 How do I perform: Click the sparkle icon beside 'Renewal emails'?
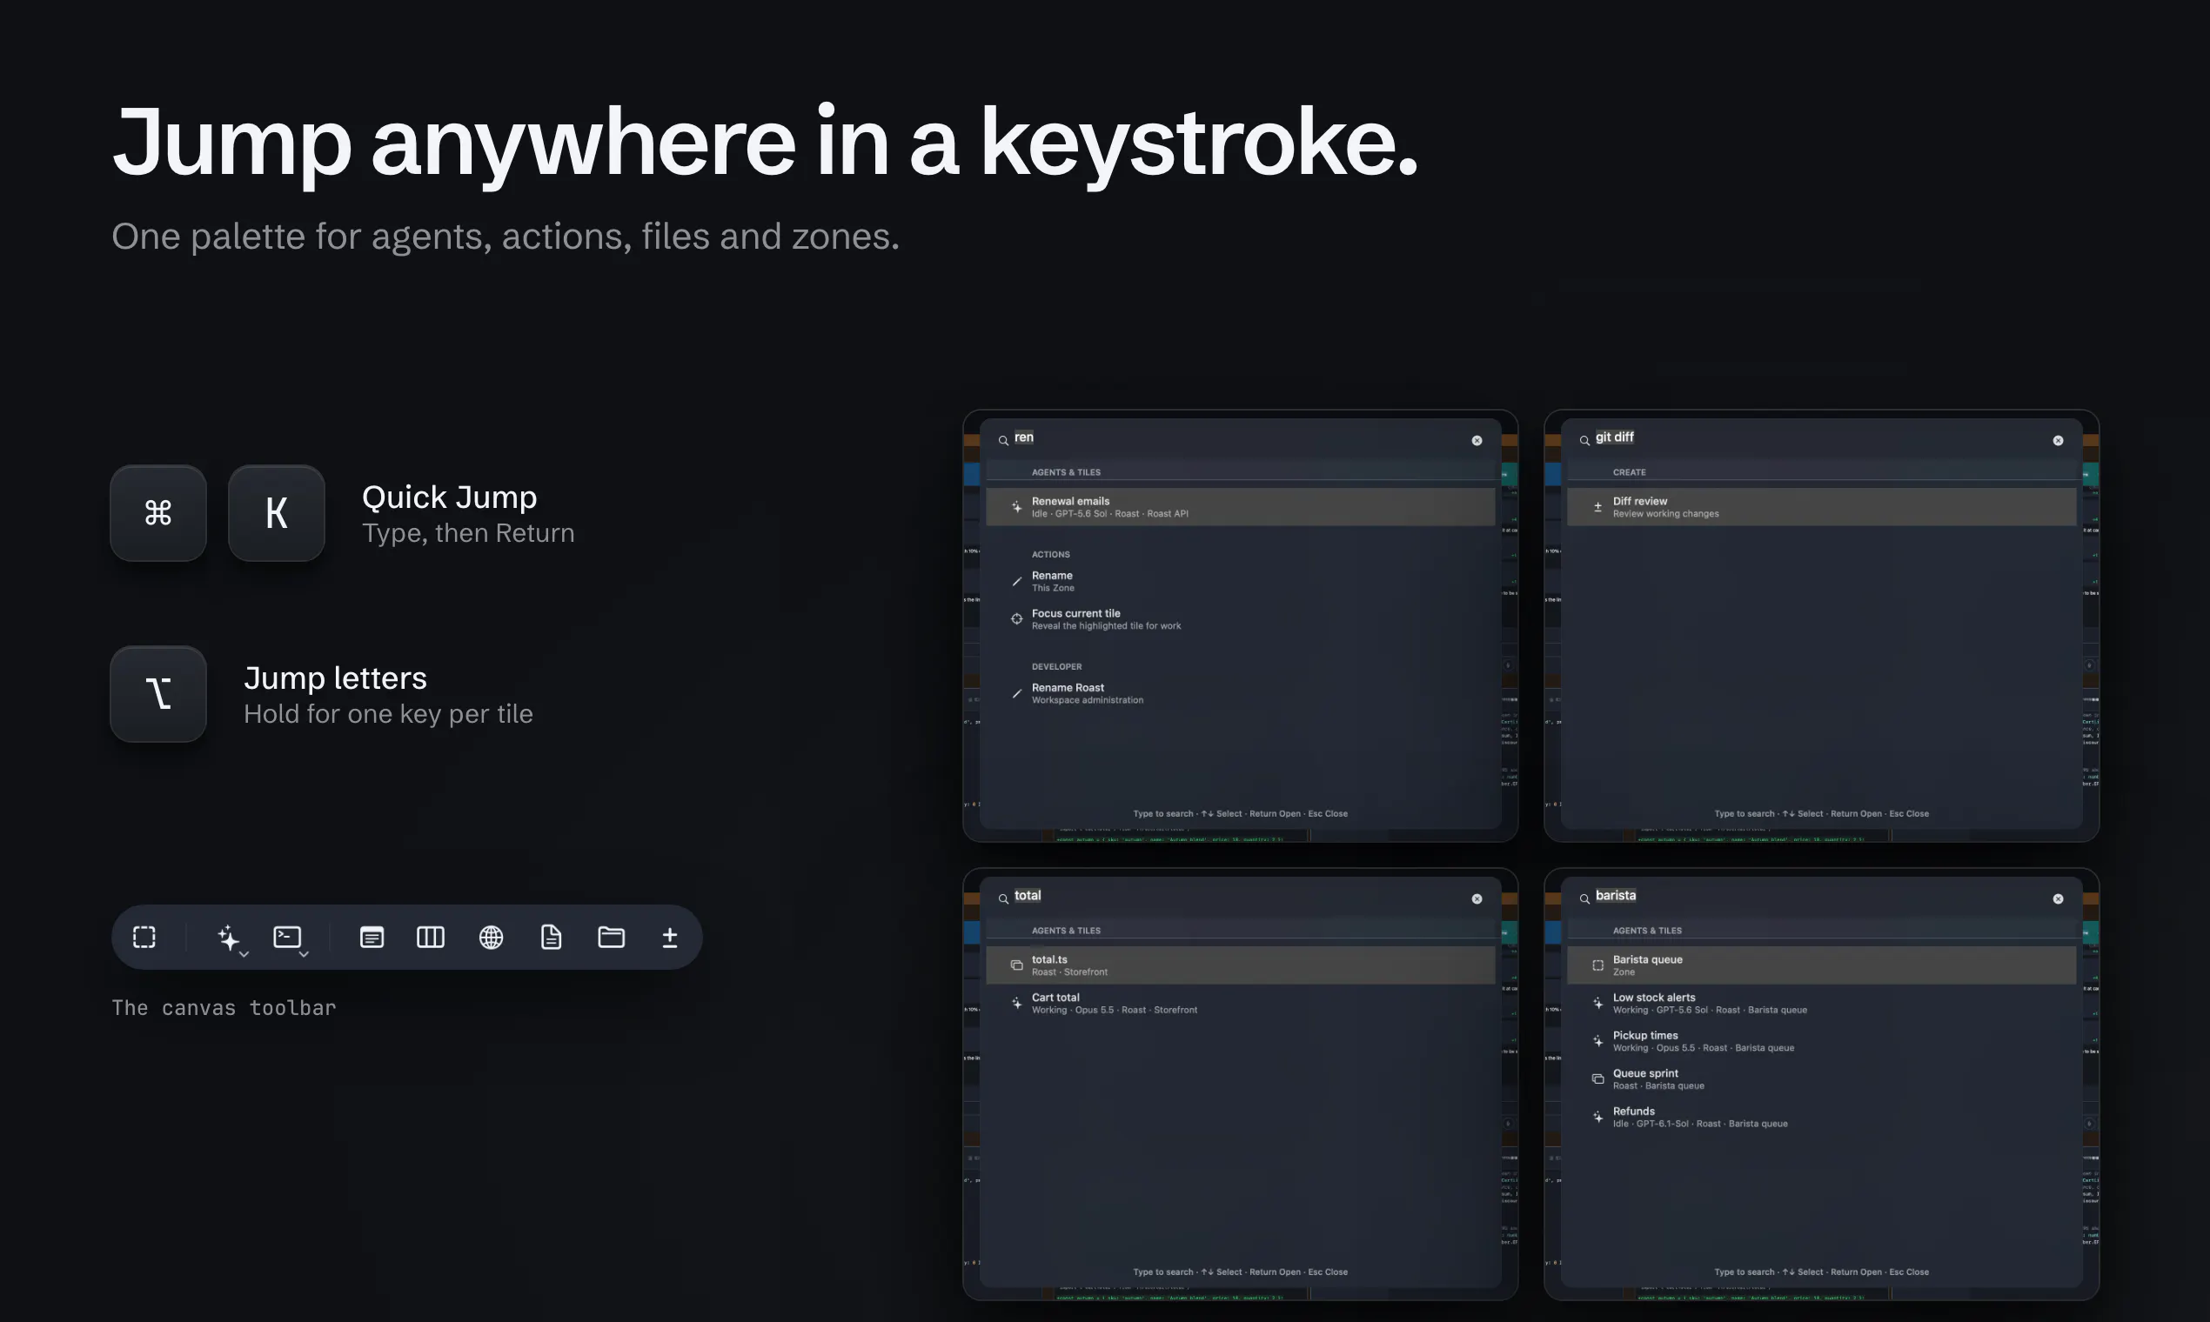(1017, 507)
